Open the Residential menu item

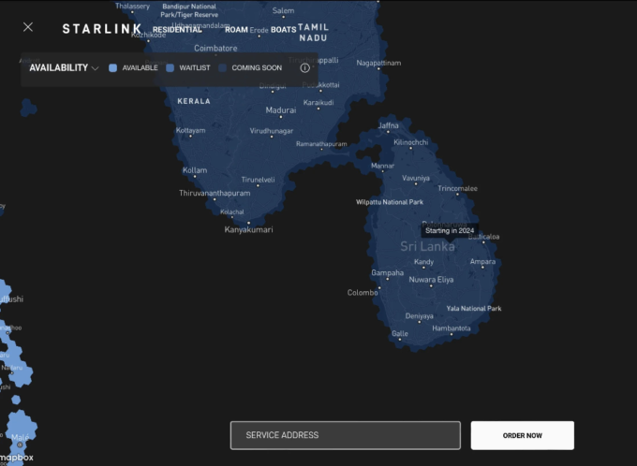point(177,30)
